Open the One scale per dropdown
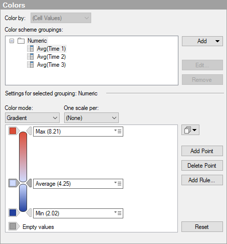 tap(91, 118)
